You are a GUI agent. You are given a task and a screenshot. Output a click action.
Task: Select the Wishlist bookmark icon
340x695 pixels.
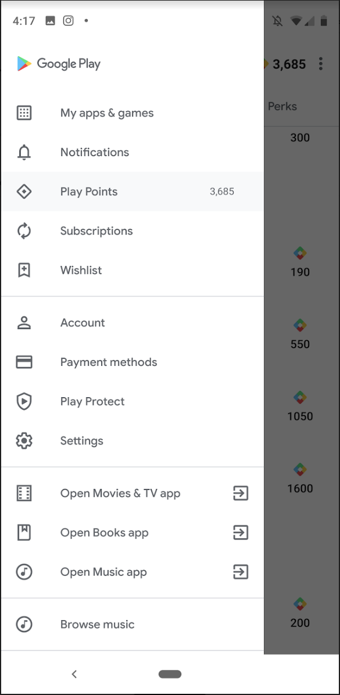point(24,270)
